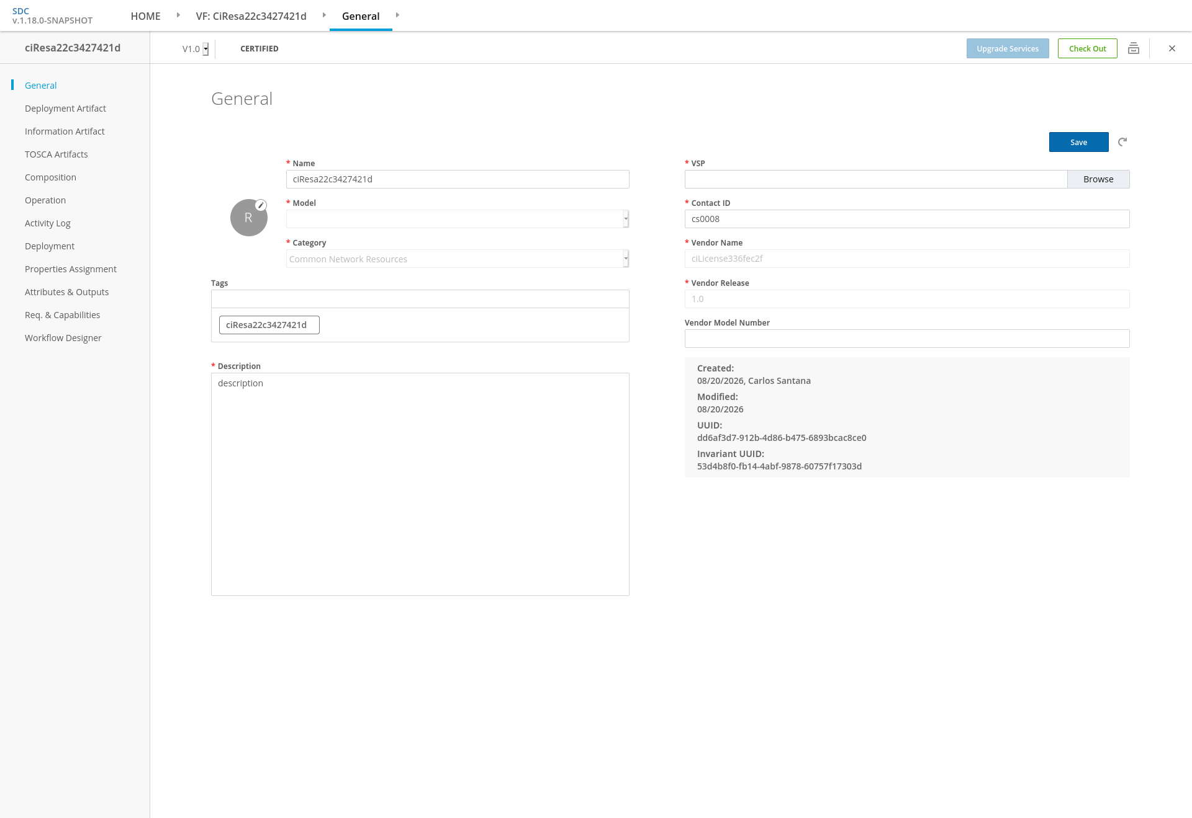
Task: Click the pencil edit icon on the avatar
Action: point(261,205)
